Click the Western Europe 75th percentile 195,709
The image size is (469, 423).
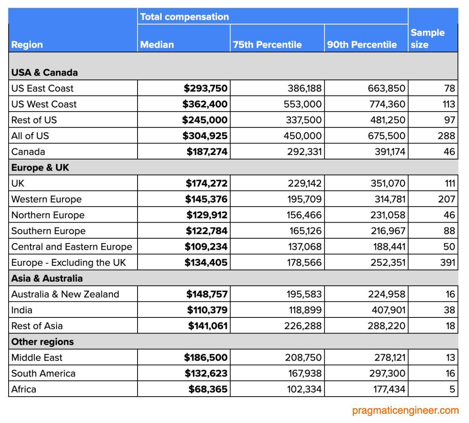305,199
